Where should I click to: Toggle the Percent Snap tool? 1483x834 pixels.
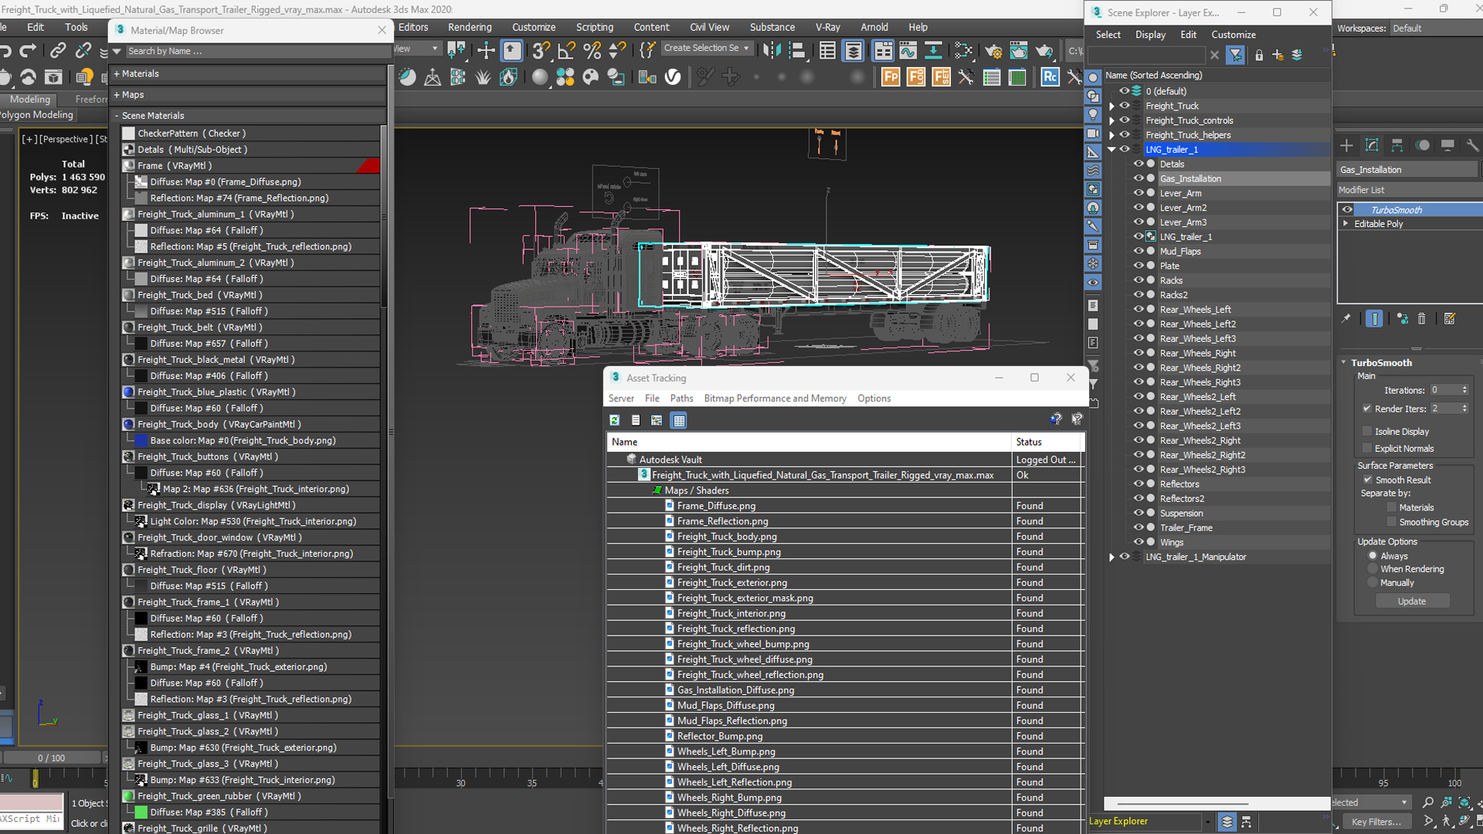coord(592,51)
